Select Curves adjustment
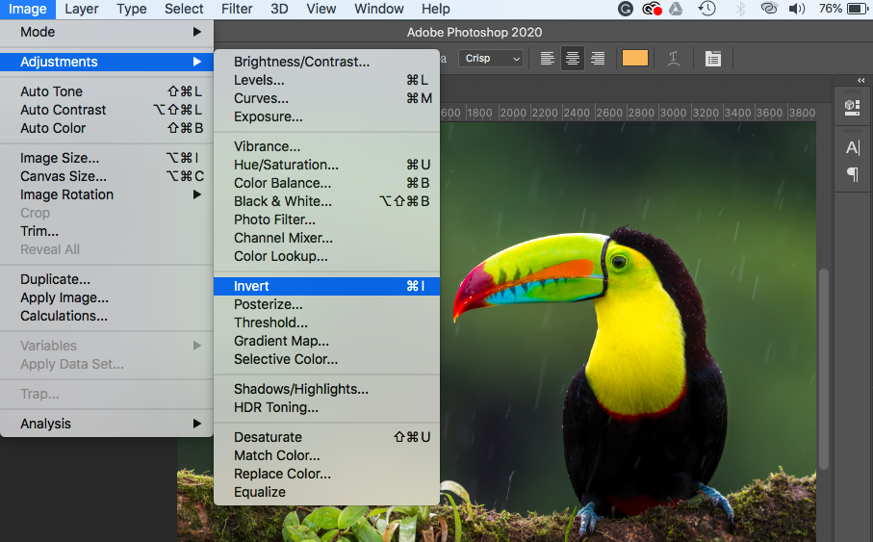 (327, 98)
